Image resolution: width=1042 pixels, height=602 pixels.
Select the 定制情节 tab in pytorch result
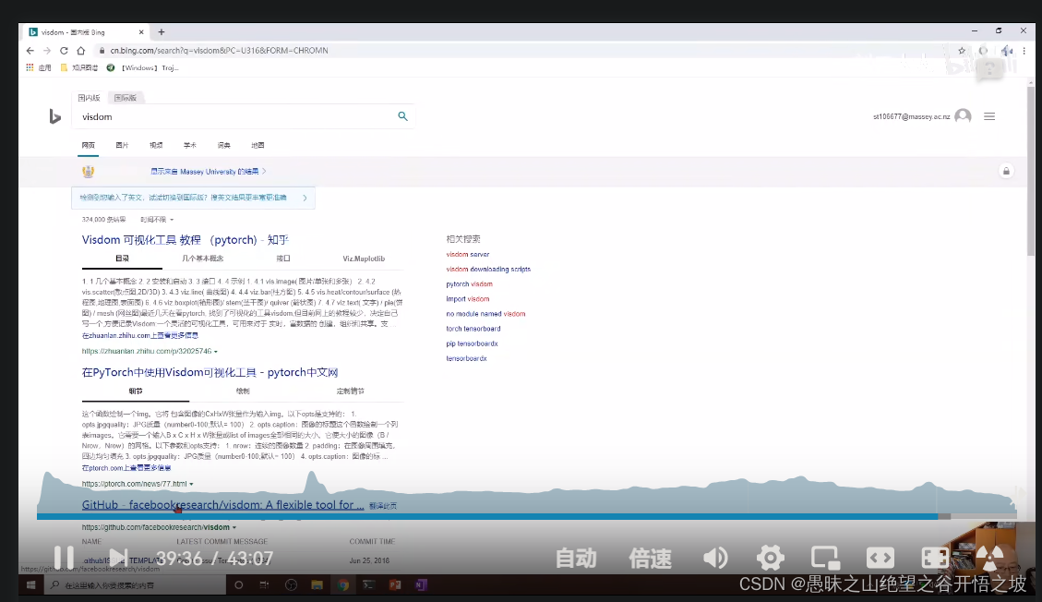[350, 391]
